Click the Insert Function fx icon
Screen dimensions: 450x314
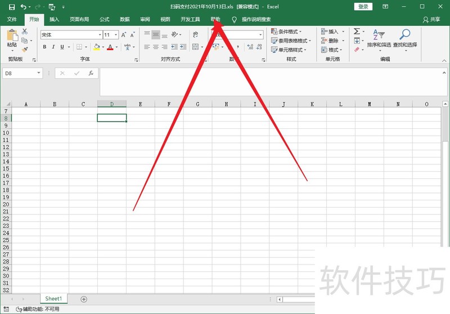[91, 73]
